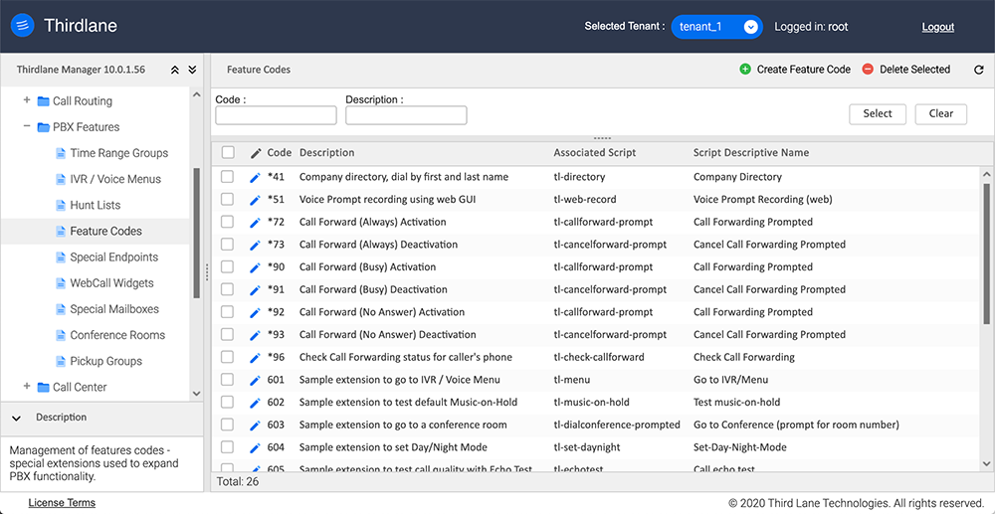Open Hunt Lists in the sidebar
Image resolution: width=995 pixels, height=514 pixels.
point(96,205)
